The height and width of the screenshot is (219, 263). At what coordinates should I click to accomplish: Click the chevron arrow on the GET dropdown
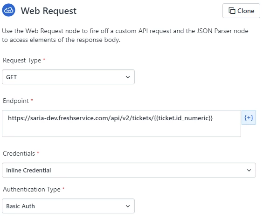[128, 77]
